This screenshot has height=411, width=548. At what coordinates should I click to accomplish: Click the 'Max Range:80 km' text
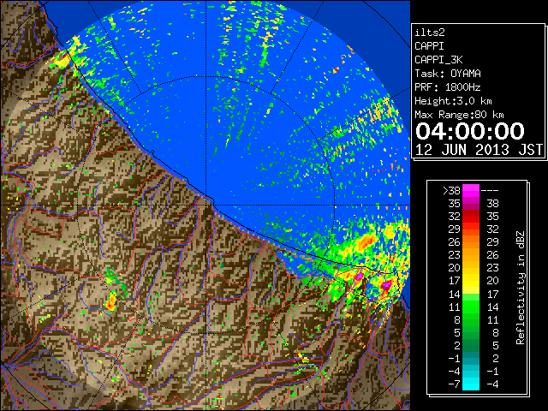(459, 115)
